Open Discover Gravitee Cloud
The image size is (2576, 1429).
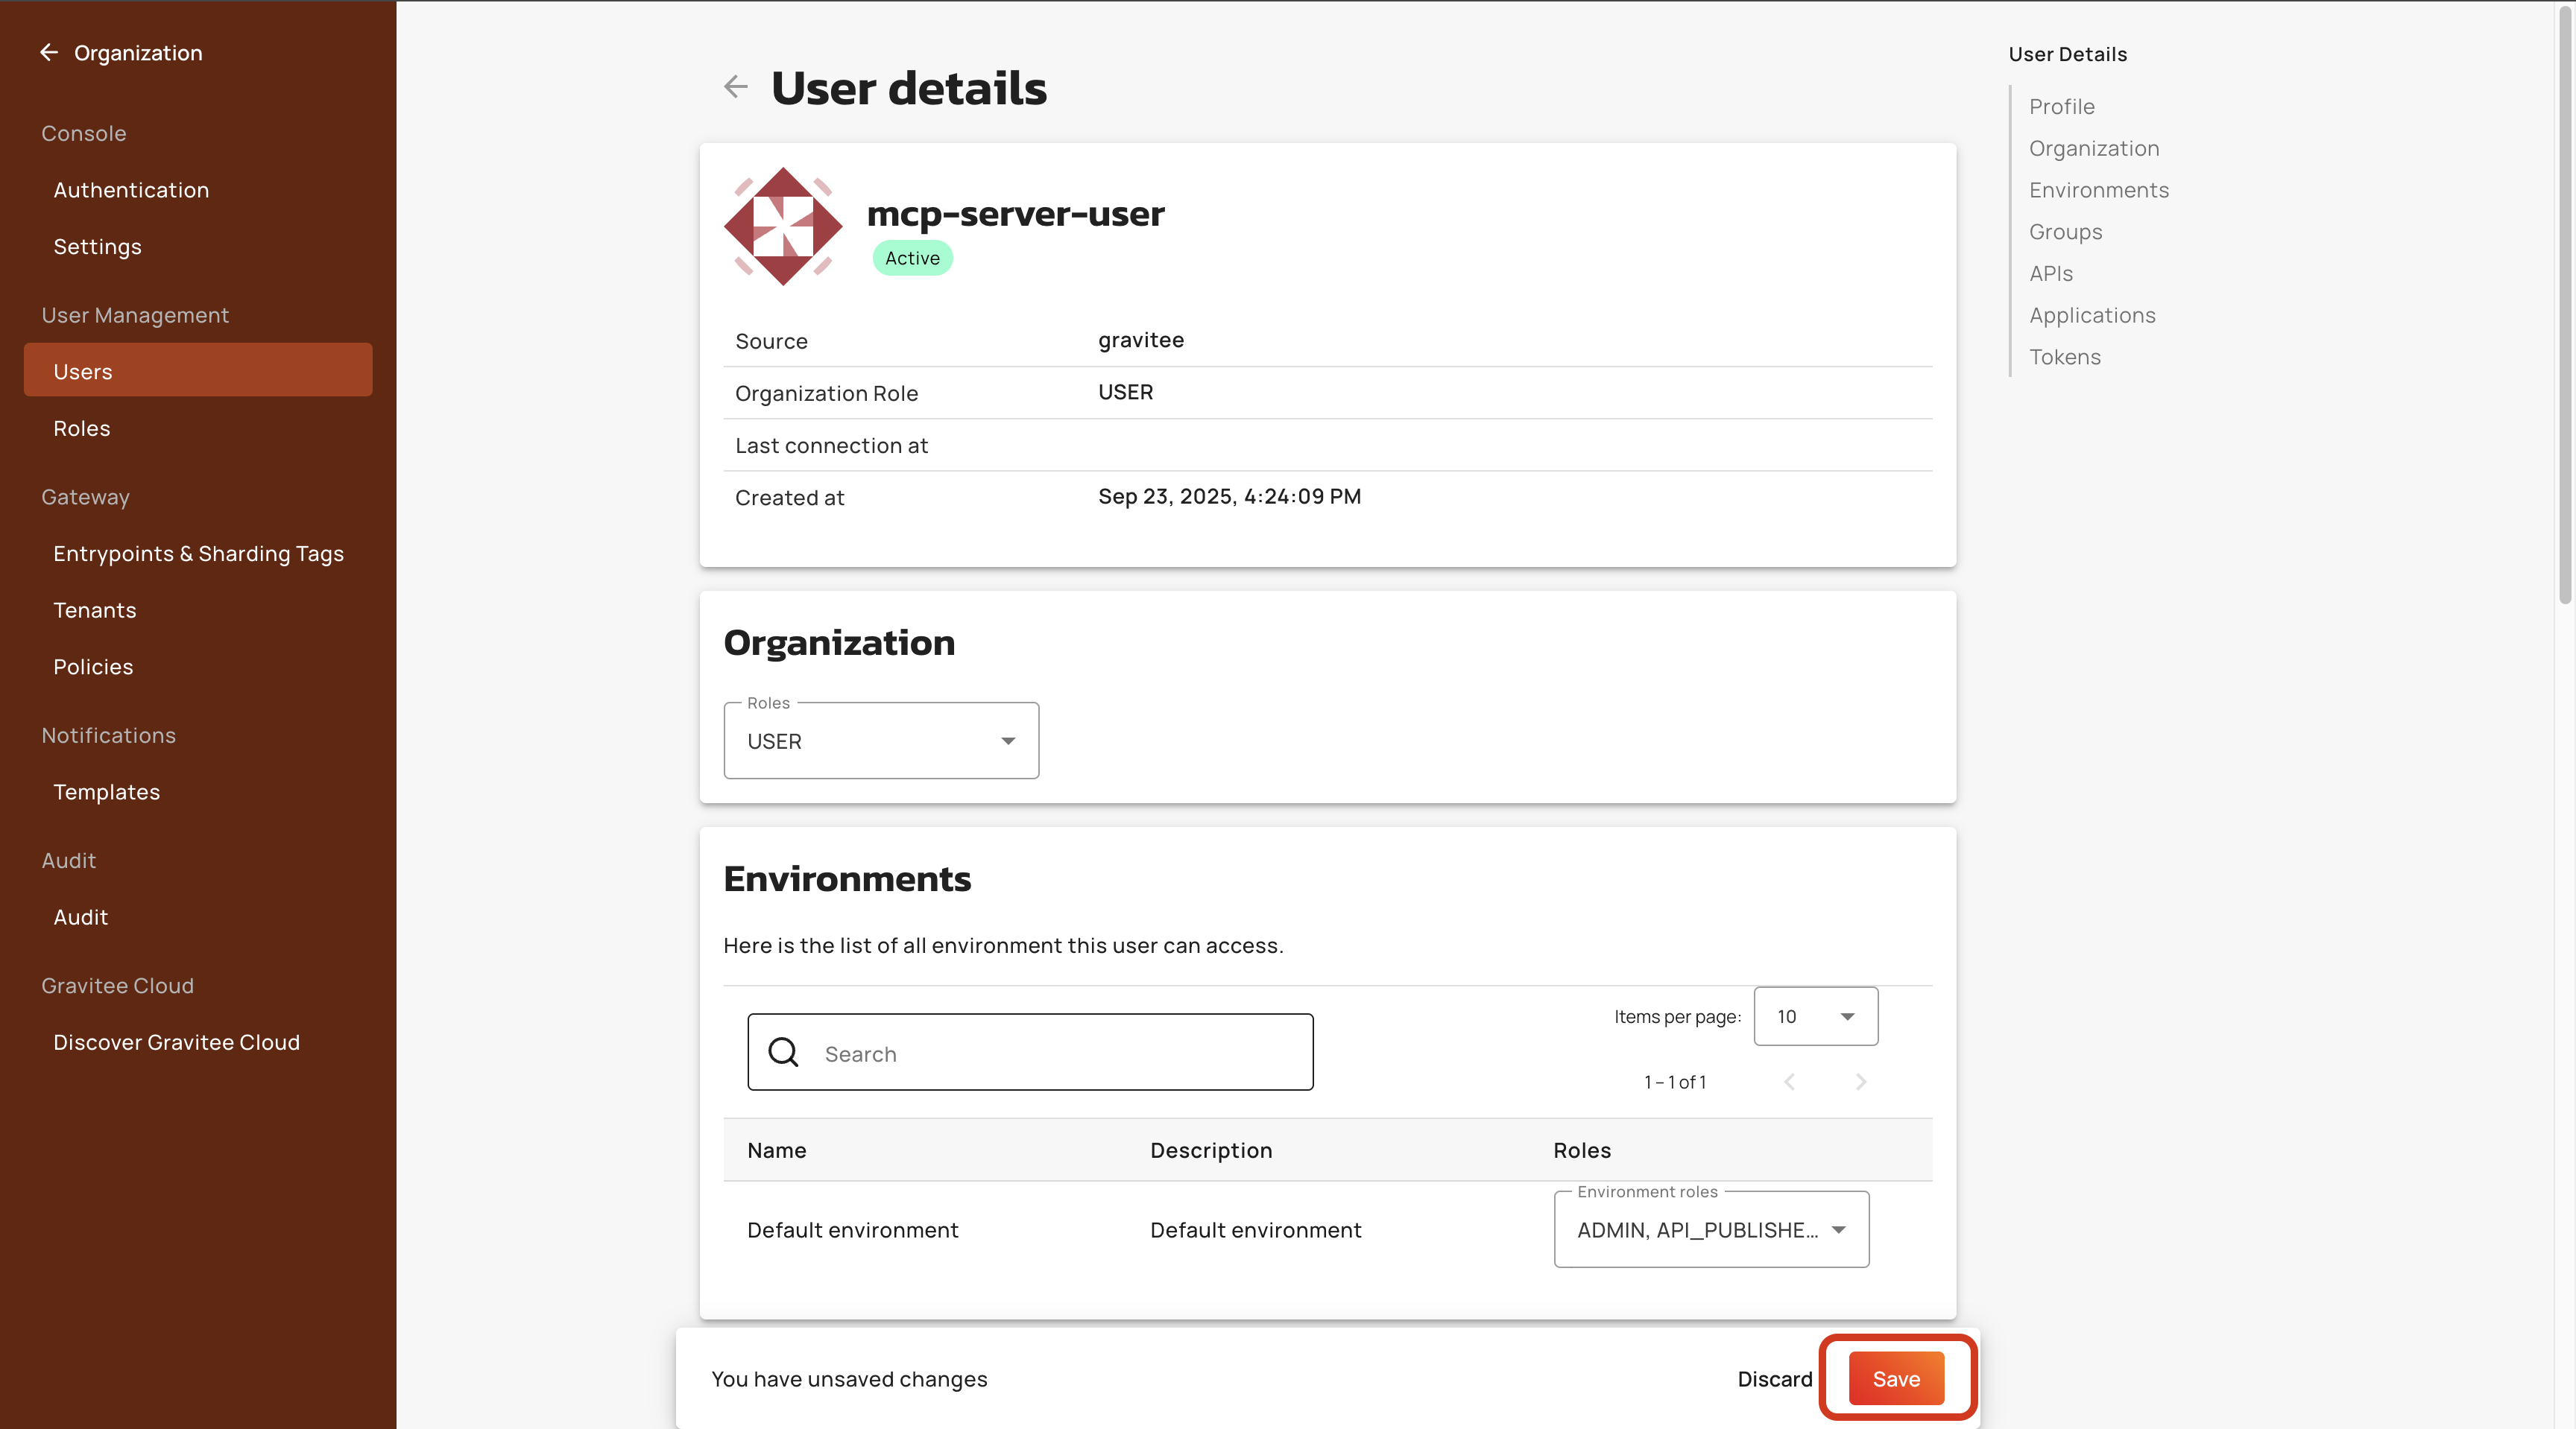coord(176,1042)
